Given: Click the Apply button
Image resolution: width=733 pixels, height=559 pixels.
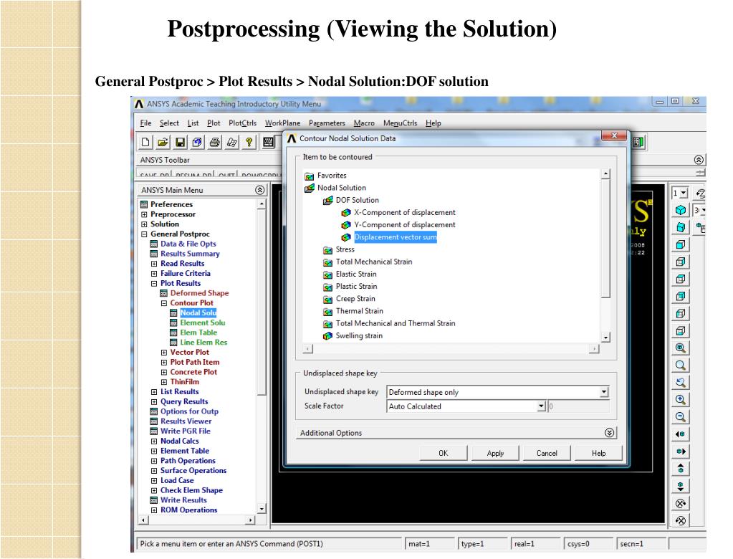Looking at the screenshot, I should point(495,453).
